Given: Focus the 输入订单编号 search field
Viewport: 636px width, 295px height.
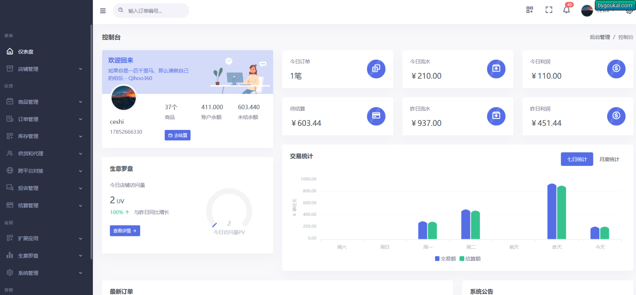Looking at the screenshot, I should [151, 11].
